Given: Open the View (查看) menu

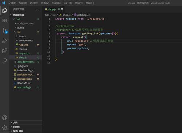Looking at the screenshot, I should point(45,3).
